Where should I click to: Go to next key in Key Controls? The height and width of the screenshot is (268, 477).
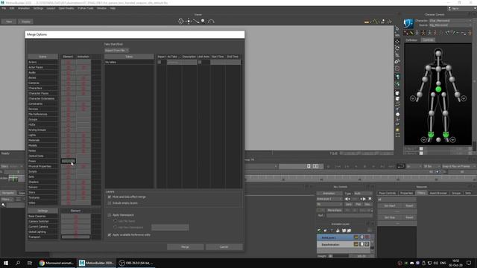[363, 199]
